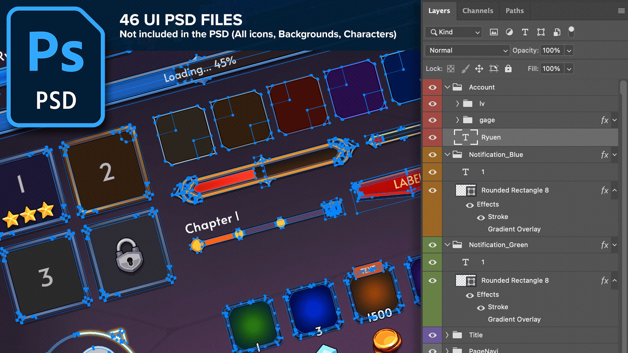Open the Opacity slider dropdown arrow
The image size is (628, 353).
pyautogui.click(x=569, y=51)
